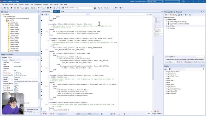Click the Run (green play) toolbar icon
The image size is (206, 116).
click(39, 8)
